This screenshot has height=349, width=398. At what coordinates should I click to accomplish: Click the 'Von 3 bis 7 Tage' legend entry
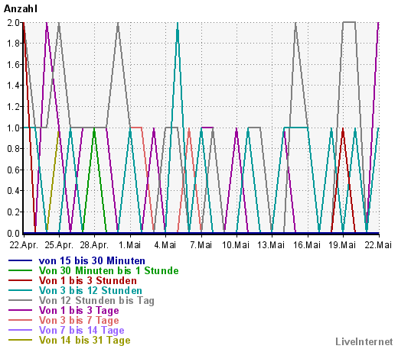pyautogui.click(x=79, y=320)
